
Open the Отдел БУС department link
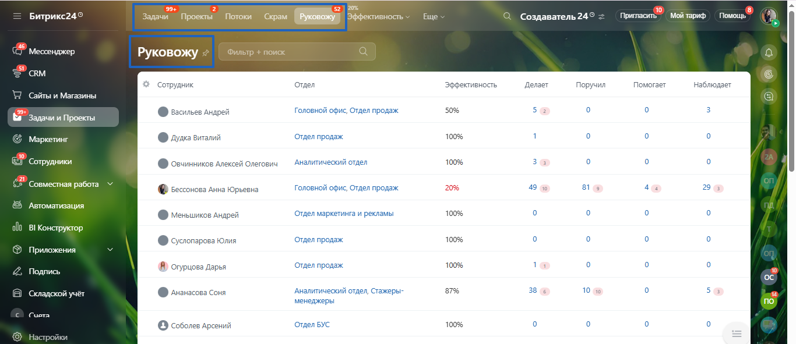click(x=312, y=324)
